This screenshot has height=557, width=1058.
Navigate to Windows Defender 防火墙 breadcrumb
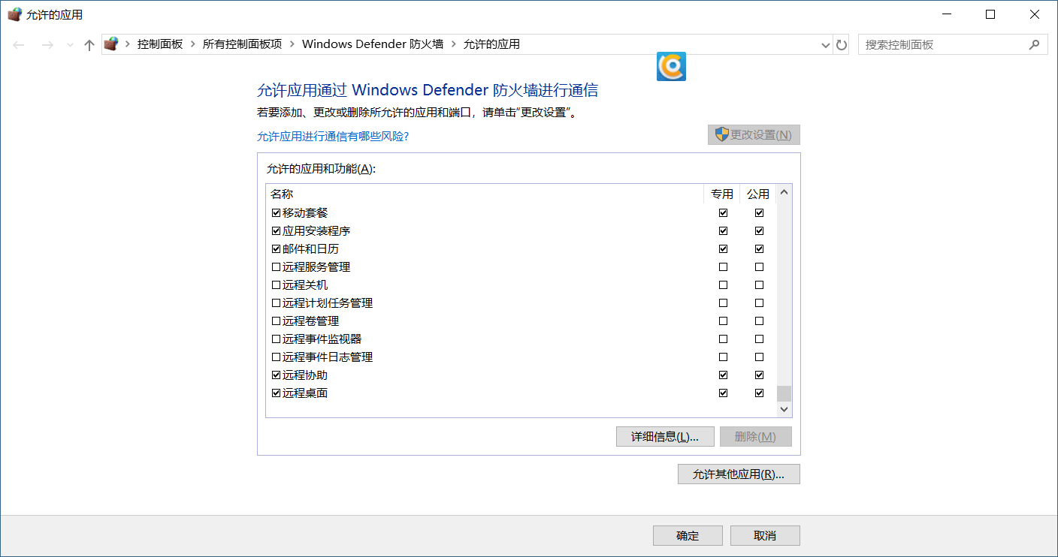click(x=373, y=44)
